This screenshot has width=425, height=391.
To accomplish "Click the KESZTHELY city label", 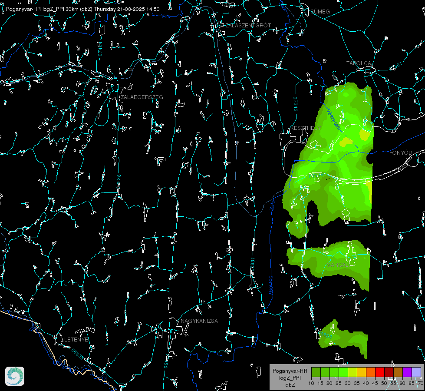I will pyautogui.click(x=306, y=128).
